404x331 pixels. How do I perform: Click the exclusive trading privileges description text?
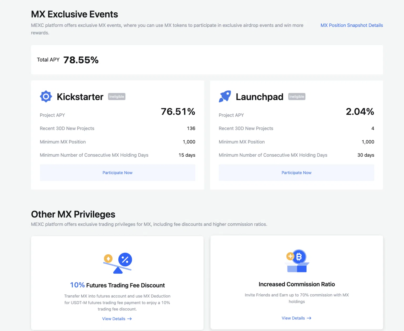(x=149, y=224)
